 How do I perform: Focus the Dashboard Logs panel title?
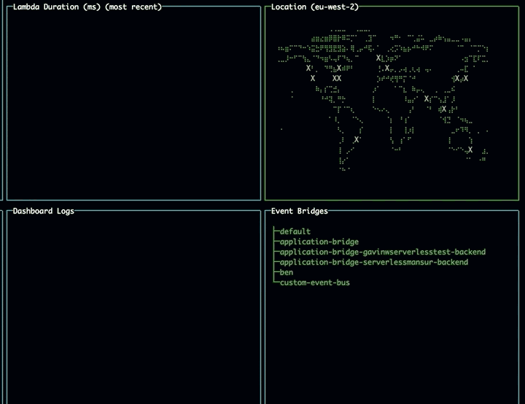point(43,211)
